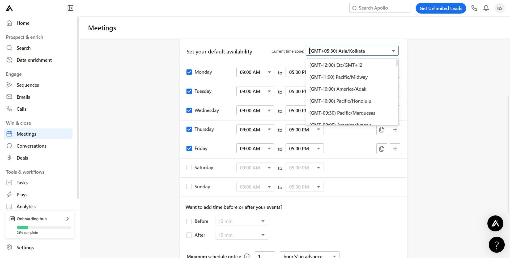Open the Deals page
Image resolution: width=510 pixels, height=258 pixels.
[x=22, y=158]
